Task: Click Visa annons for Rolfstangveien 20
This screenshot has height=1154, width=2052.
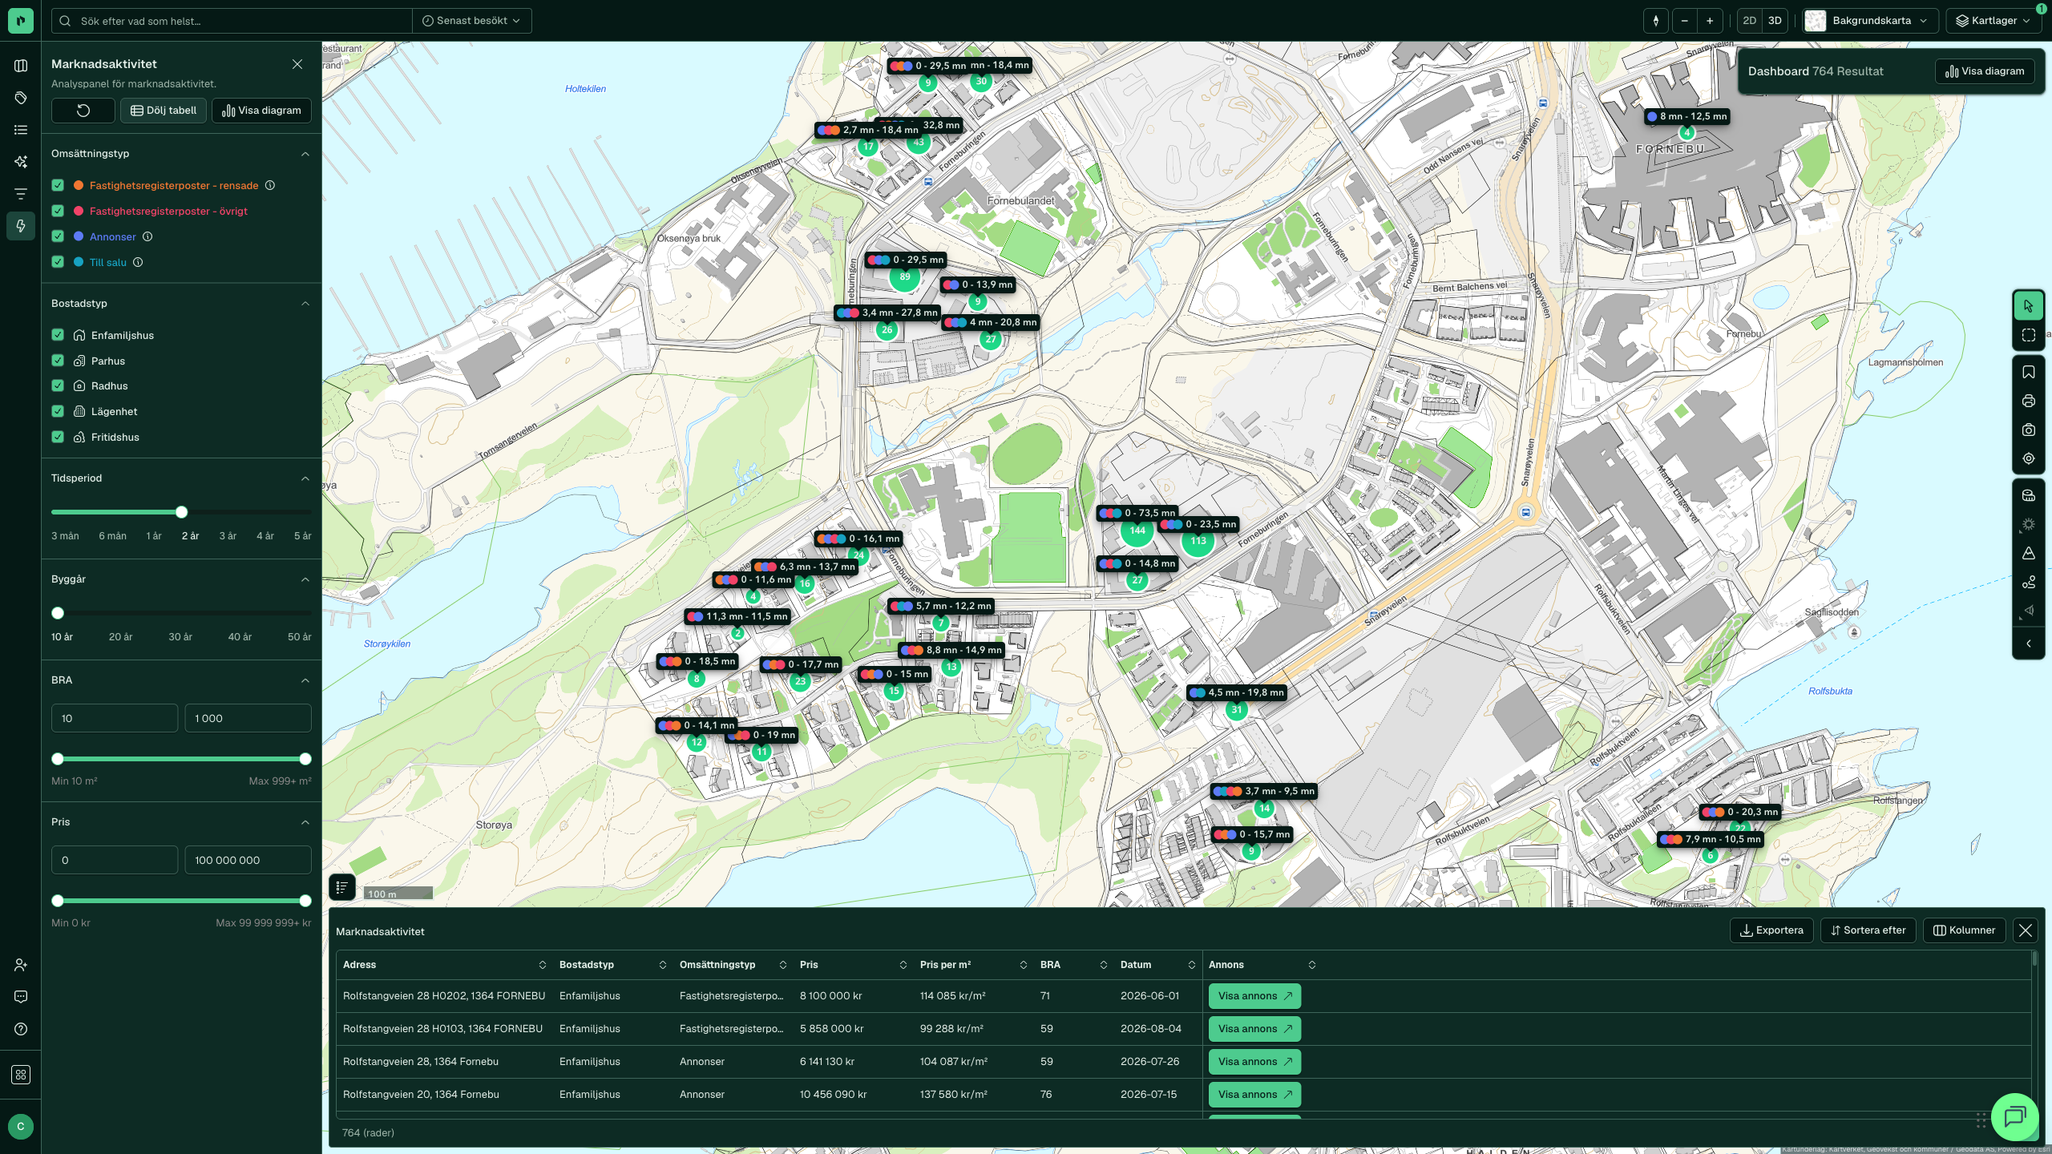Action: click(1254, 1095)
